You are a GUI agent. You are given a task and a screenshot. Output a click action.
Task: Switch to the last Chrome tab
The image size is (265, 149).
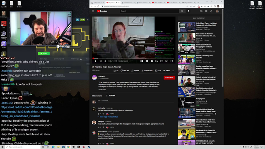click(x=188, y=2)
